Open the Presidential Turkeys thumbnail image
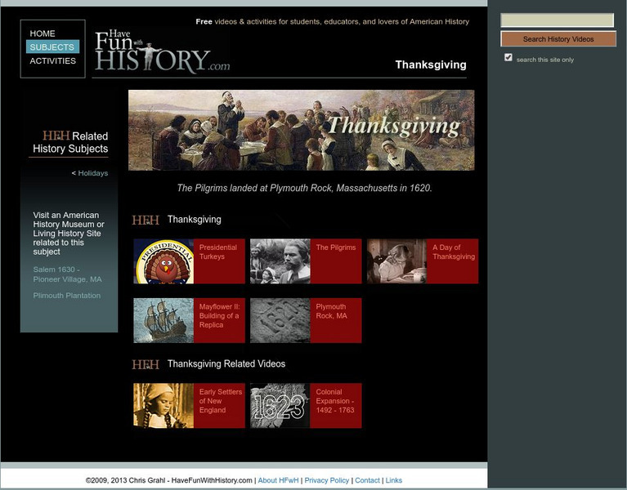This screenshot has width=627, height=490. (x=163, y=261)
